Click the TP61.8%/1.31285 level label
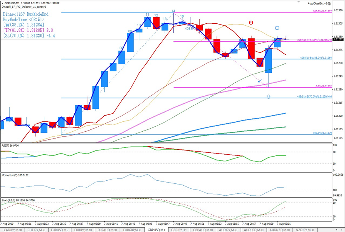Viewport: 345px width, 232px height. tap(314, 40)
